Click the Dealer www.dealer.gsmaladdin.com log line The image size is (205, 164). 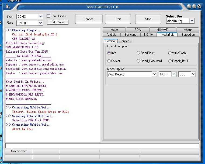point(34,73)
